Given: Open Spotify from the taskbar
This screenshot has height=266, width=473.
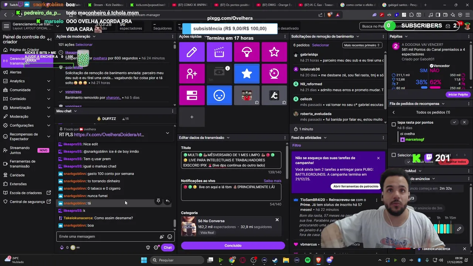Looking at the screenshot, I should click(x=308, y=260).
